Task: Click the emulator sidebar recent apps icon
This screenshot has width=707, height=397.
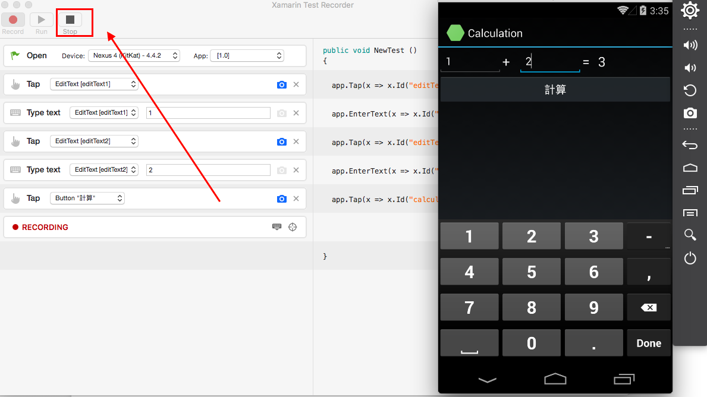Action: 690,190
